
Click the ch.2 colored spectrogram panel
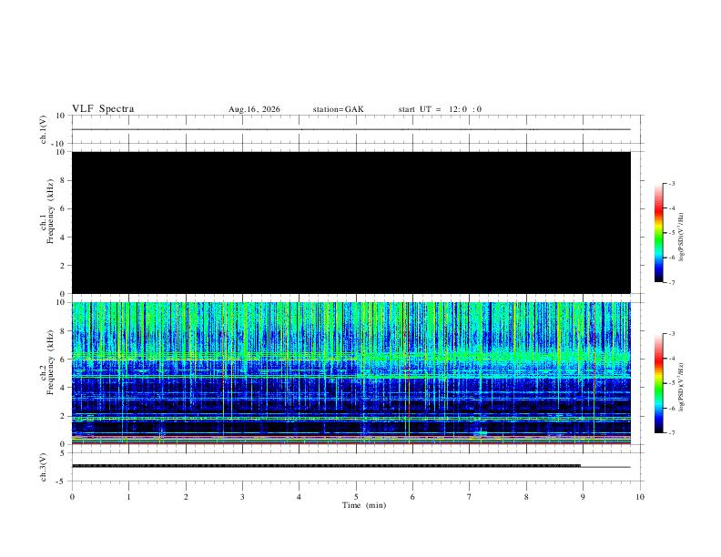[351, 373]
